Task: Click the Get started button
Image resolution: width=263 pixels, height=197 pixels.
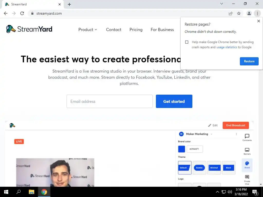Action: [x=174, y=101]
